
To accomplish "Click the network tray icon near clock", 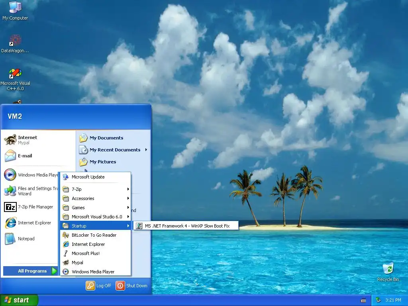I will tap(378, 300).
